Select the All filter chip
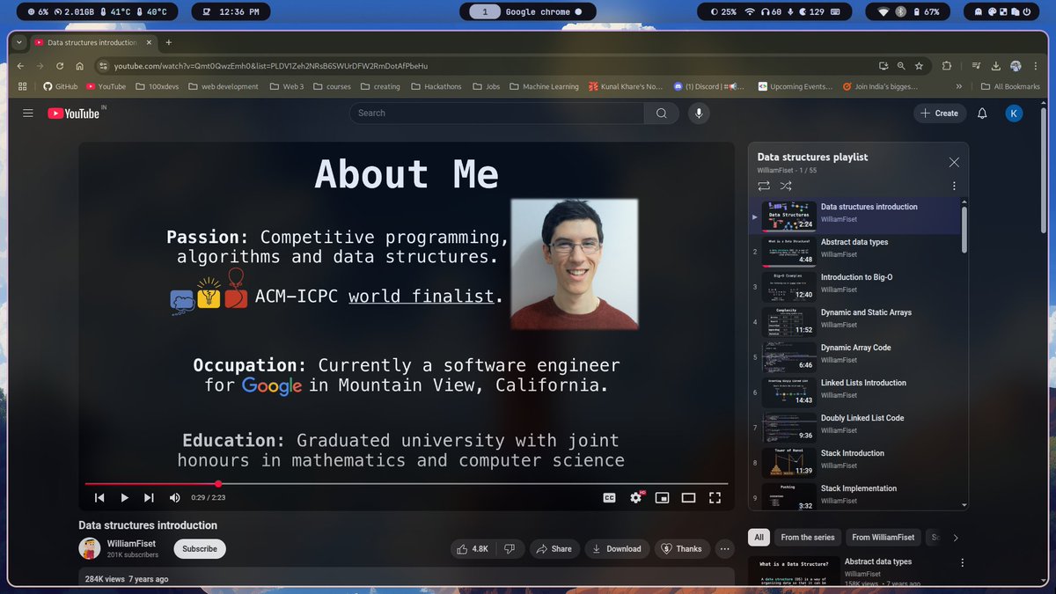Screen dimensions: 1056x594 pyautogui.click(x=759, y=537)
